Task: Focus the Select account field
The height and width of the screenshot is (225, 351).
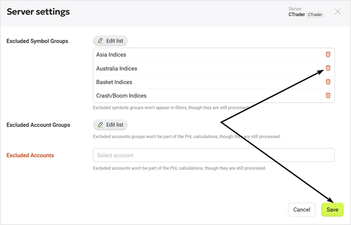Action: 214,155
